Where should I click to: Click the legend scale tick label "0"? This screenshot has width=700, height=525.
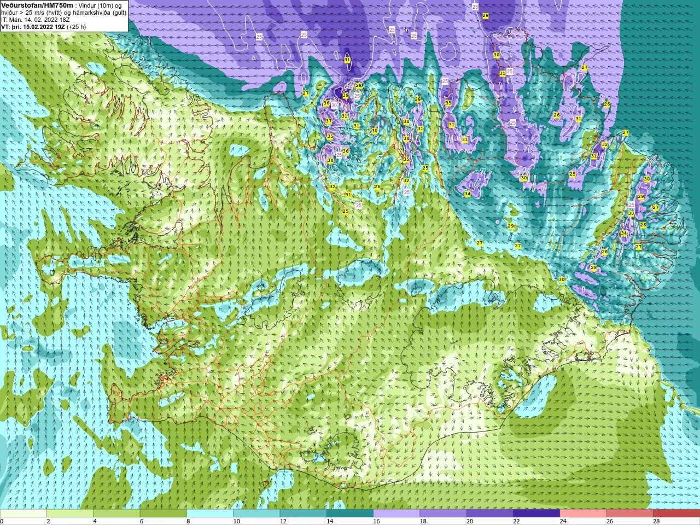2,521
